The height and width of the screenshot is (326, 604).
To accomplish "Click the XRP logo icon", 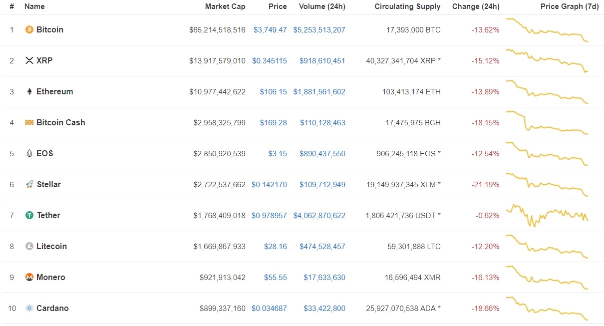I will coord(29,61).
